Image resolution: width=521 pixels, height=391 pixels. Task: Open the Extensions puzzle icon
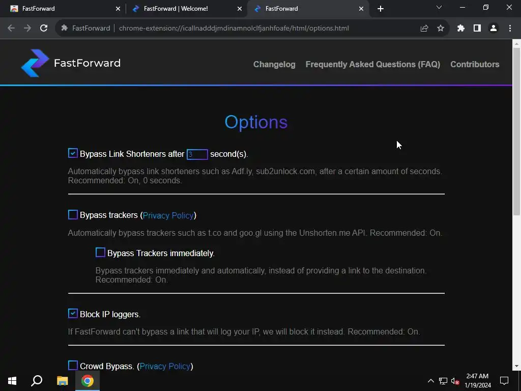coord(461,29)
